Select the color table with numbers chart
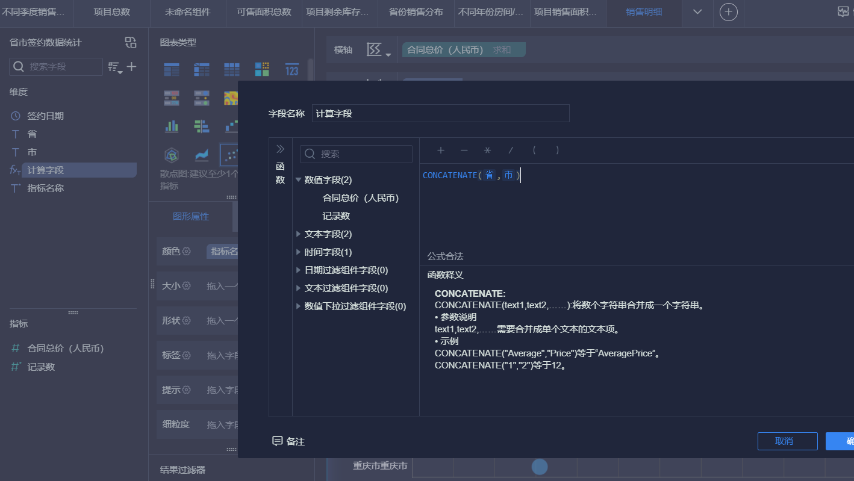This screenshot has width=854, height=481. pyautogui.click(x=172, y=98)
